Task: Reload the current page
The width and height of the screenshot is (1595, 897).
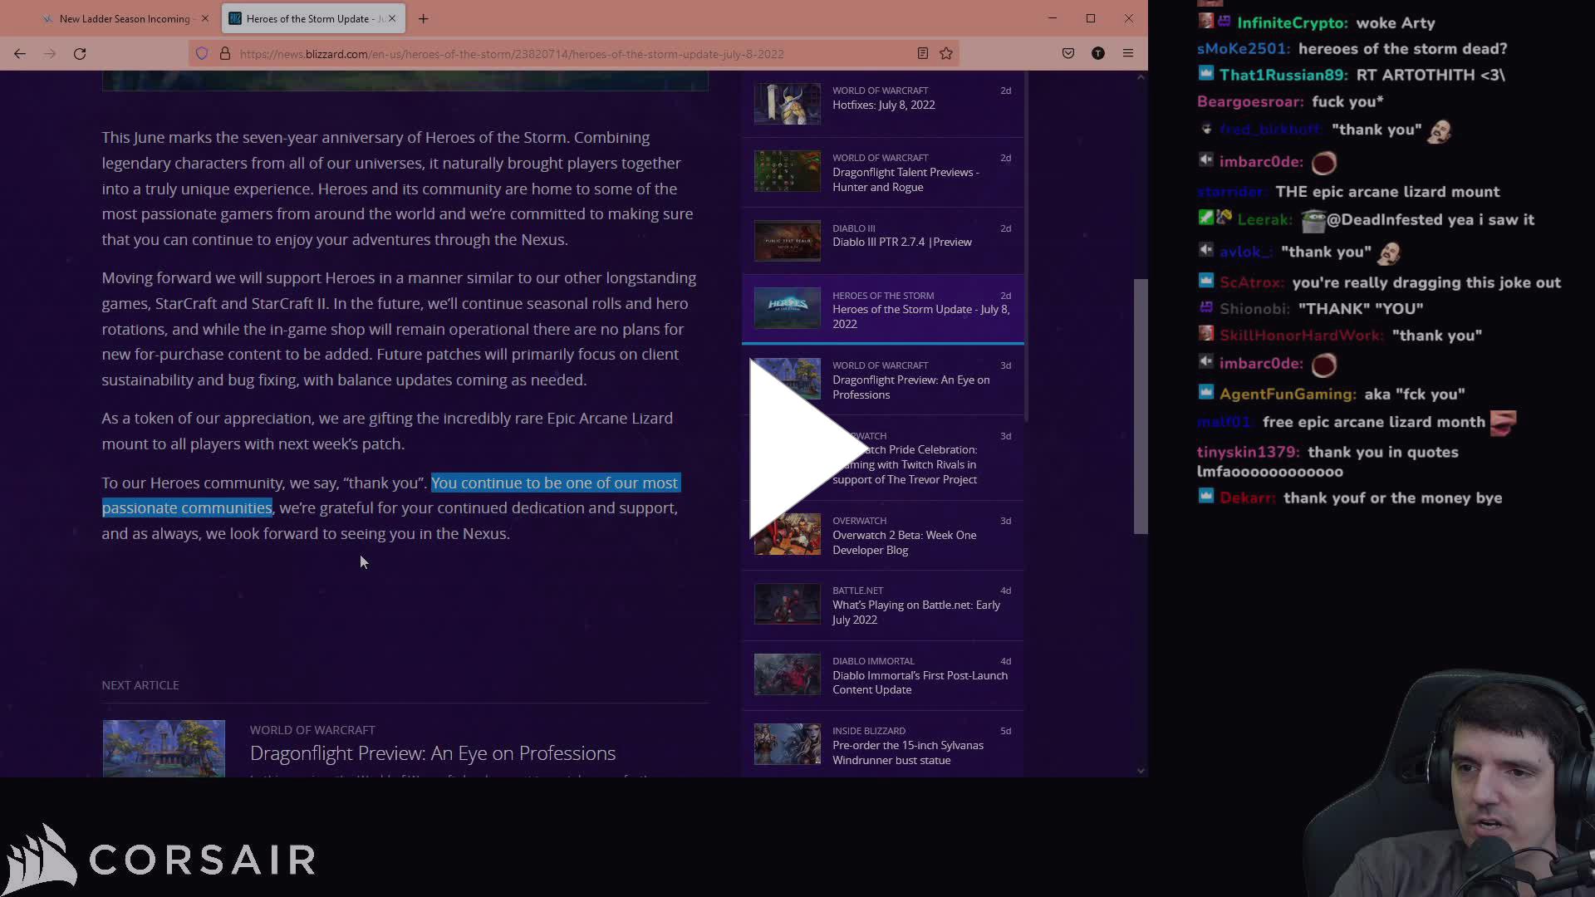Action: point(80,53)
